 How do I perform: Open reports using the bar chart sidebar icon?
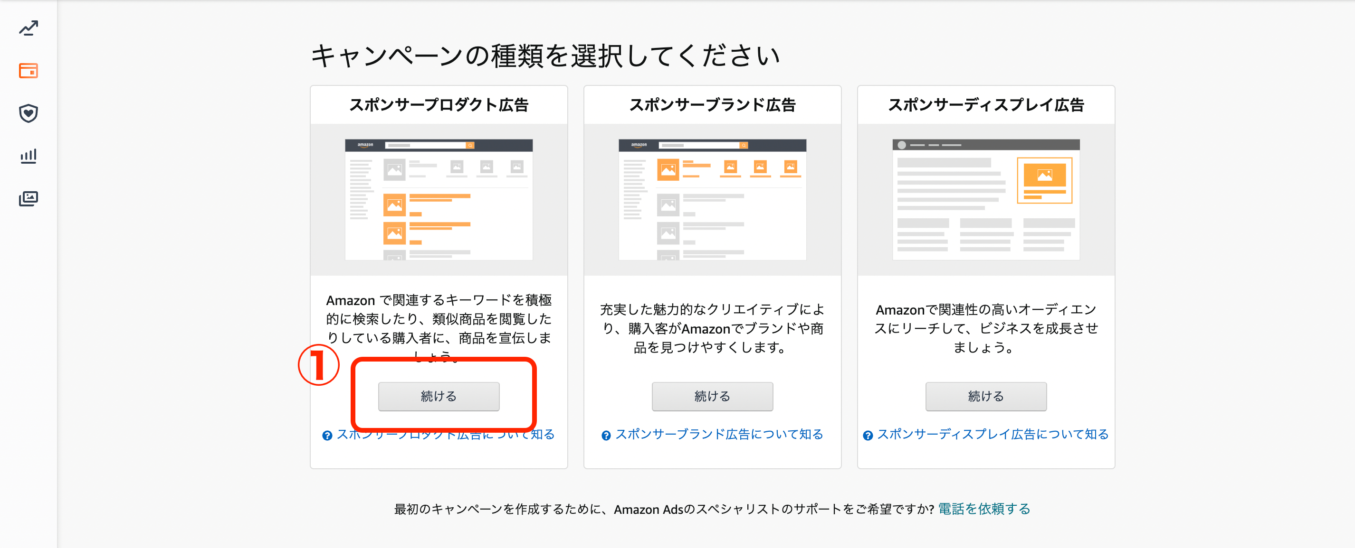pyautogui.click(x=28, y=156)
